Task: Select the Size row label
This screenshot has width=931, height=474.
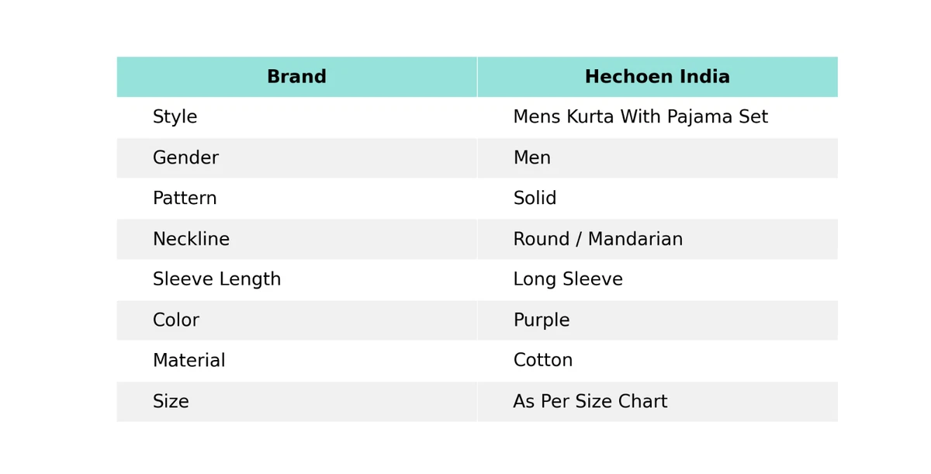Action: (171, 402)
